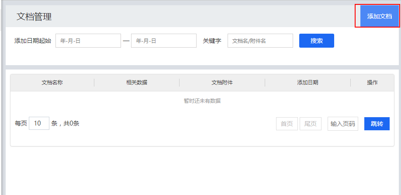Click the 添加日期起始 label
This screenshot has height=195, width=401.
pyautogui.click(x=33, y=41)
